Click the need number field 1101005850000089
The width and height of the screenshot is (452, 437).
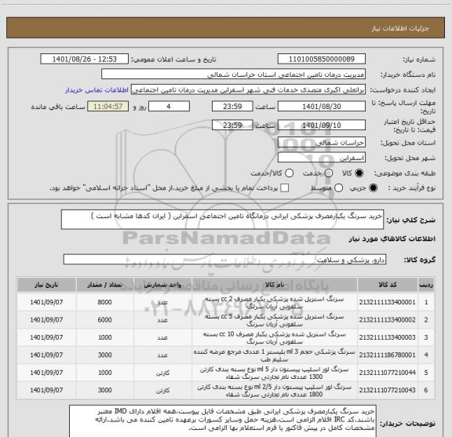click(x=322, y=59)
